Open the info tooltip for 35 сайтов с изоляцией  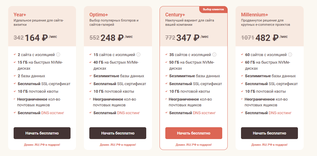[x=214, y=55]
